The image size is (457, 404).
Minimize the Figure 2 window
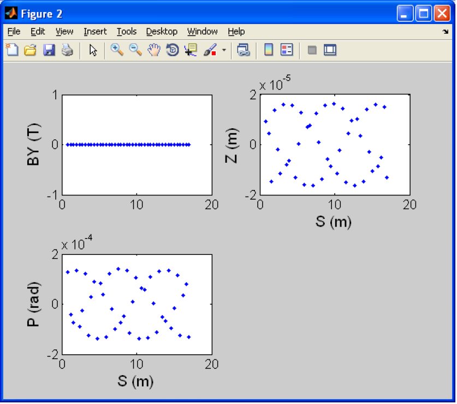405,14
